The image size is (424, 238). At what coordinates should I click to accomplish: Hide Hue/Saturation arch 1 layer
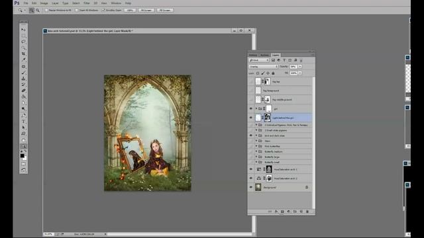pos(250,169)
